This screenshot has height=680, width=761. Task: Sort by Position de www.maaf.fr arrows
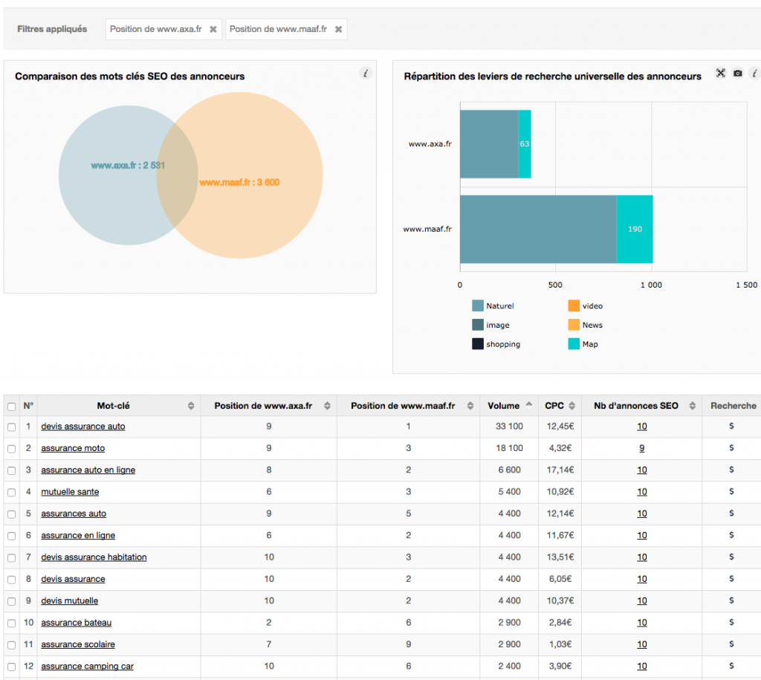[470, 406]
